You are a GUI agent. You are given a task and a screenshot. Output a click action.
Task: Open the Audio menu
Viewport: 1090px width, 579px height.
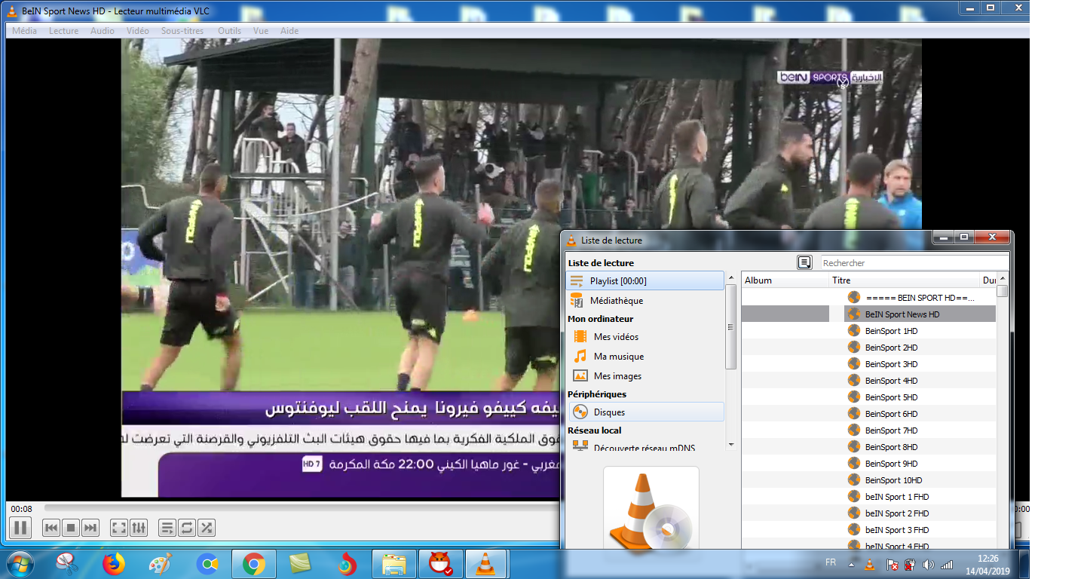103,31
